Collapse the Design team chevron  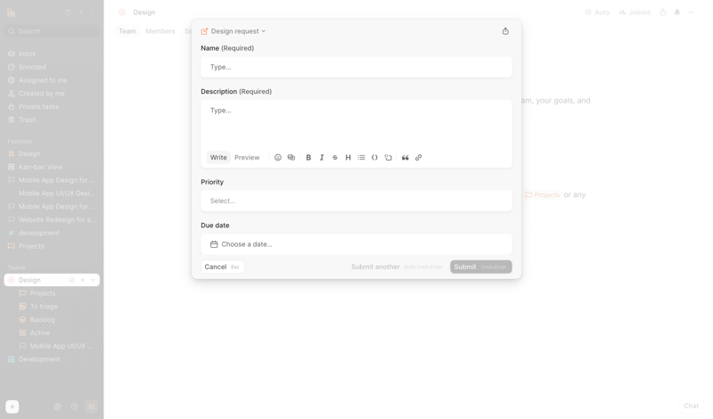[x=94, y=280]
